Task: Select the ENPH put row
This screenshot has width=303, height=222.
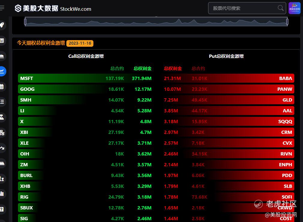Action: pyautogui.click(x=229, y=164)
